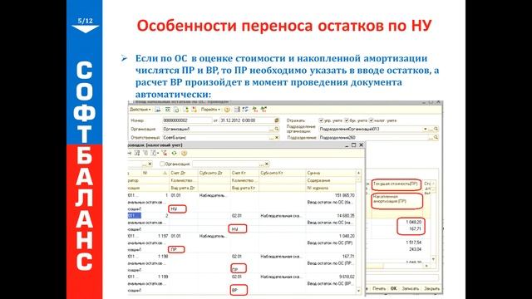Click the yellow help icon next to Перейти
Viewport: 532px width, 299px height.
point(227,110)
